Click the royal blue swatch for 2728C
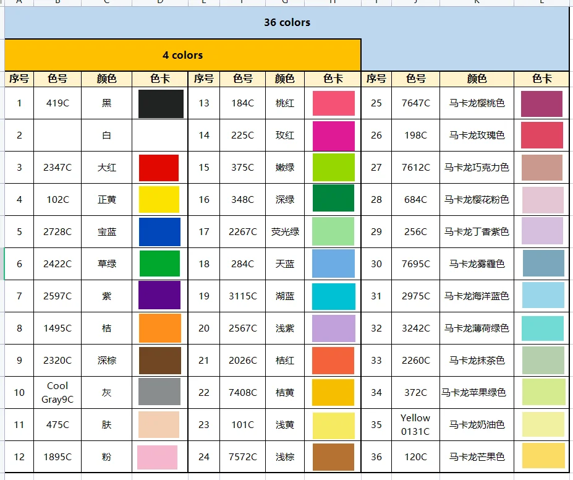Screen dimensions: 573x480 pos(159,232)
